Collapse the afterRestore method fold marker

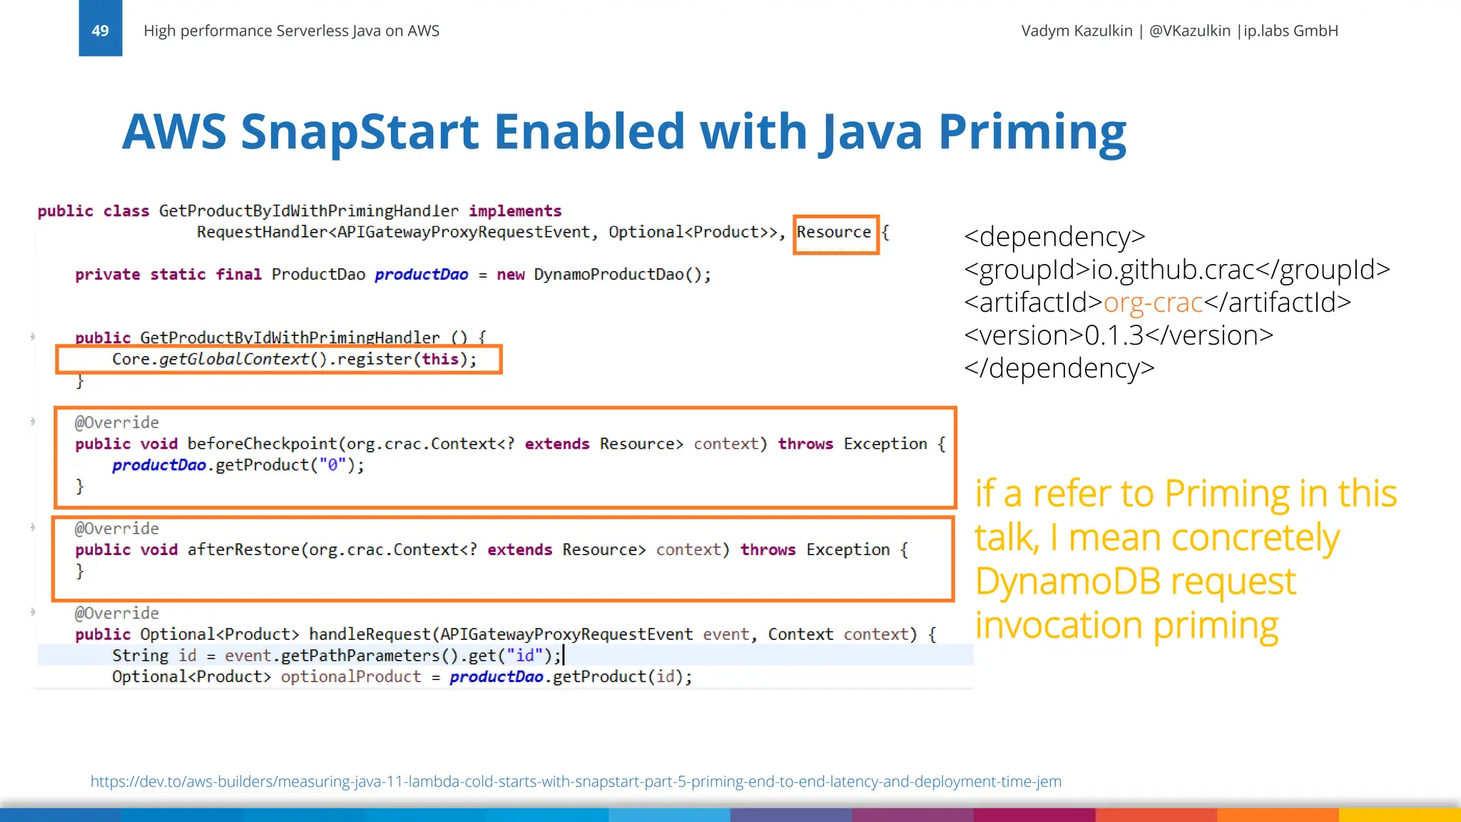click(x=33, y=528)
